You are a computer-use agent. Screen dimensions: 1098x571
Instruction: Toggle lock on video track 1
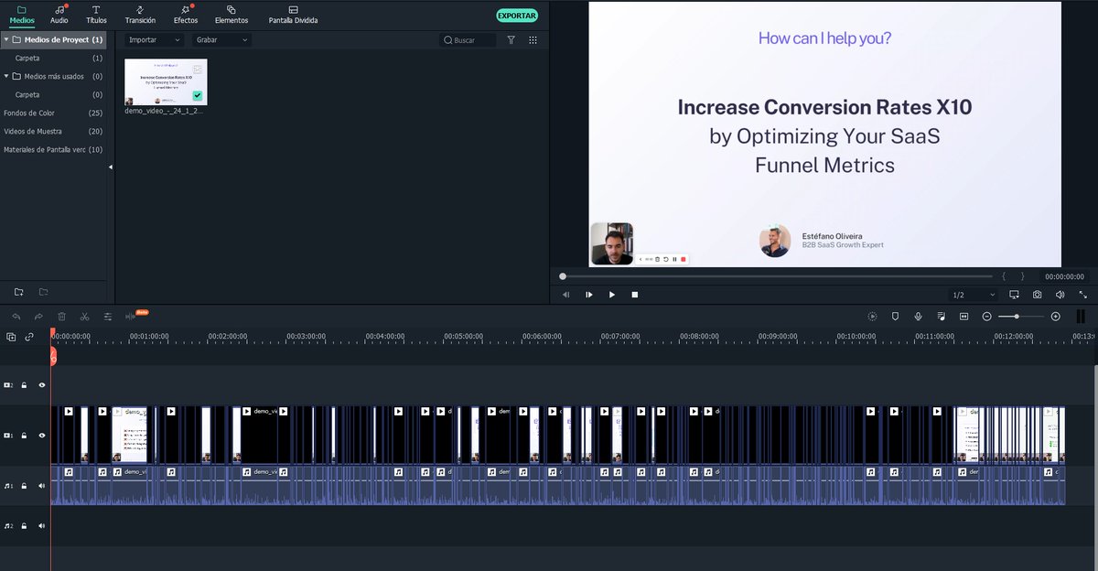pos(24,436)
